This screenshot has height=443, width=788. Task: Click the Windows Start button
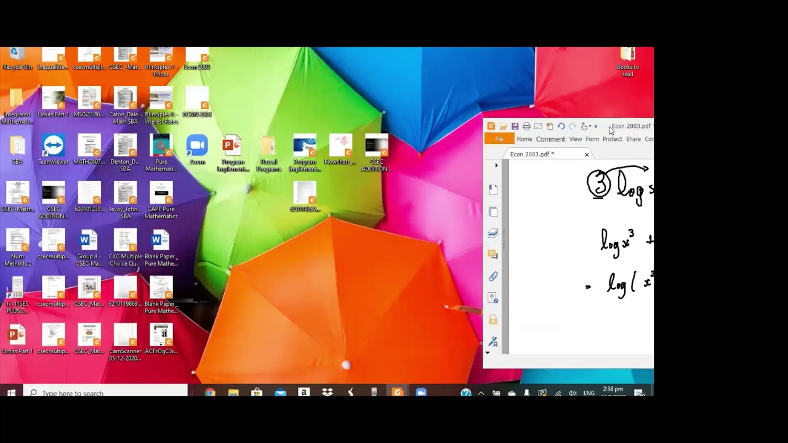click(11, 393)
